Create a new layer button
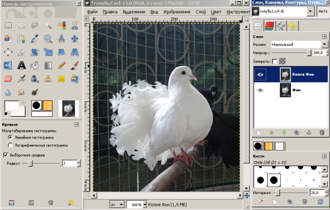The width and height of the screenshot is (330, 210). 259,133
